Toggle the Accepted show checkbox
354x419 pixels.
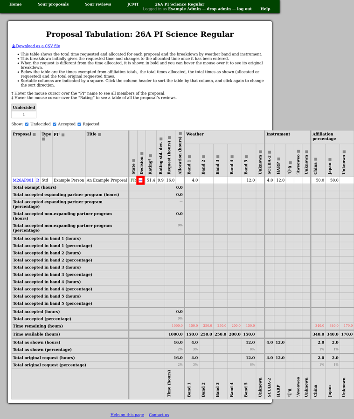55,124
